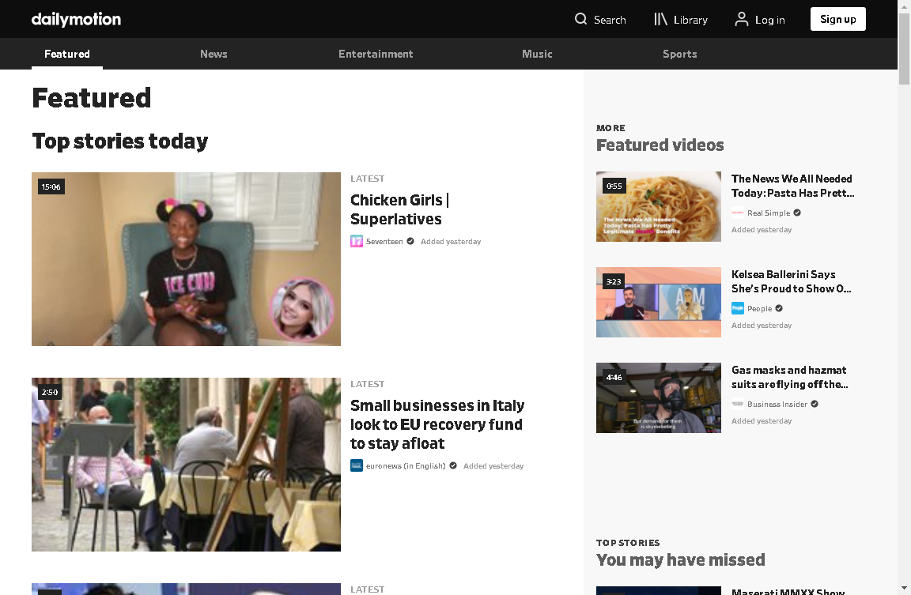Click the verified badge next to Real Simple

tap(796, 213)
